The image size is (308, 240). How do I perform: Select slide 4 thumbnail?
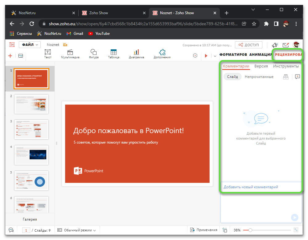(x=31, y=155)
